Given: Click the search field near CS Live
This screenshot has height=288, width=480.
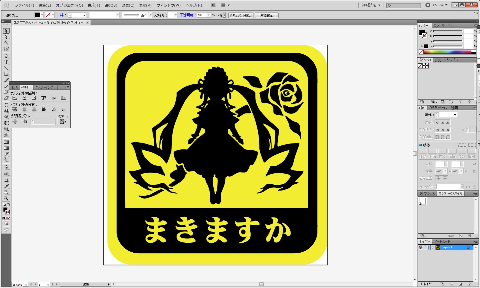Looking at the screenshot, I should pos(403,5).
